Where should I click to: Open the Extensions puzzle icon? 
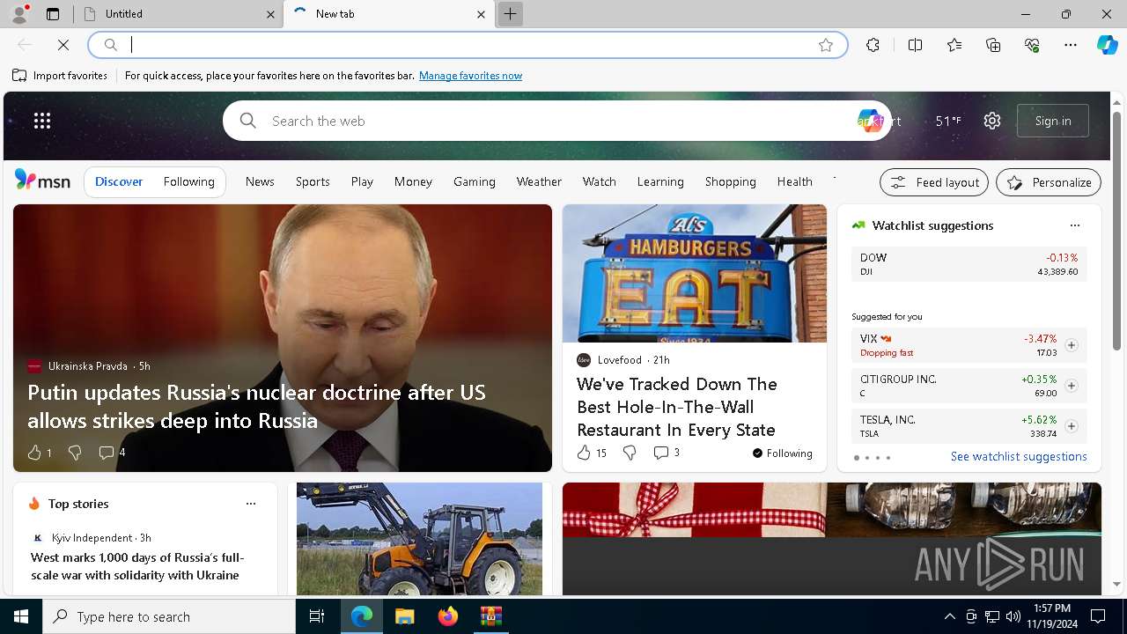click(x=873, y=45)
